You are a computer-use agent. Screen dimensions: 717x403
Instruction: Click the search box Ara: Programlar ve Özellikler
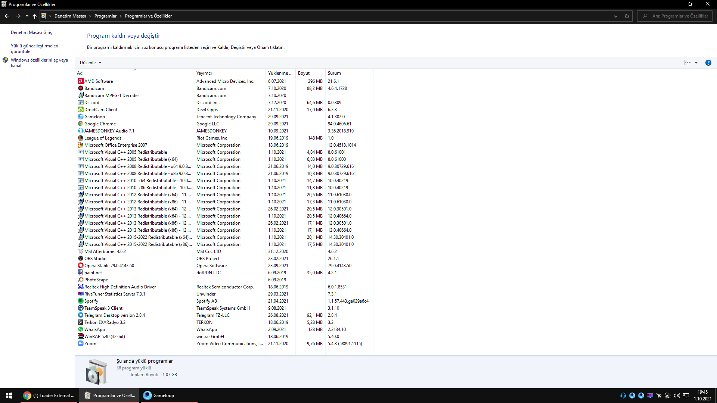(675, 16)
